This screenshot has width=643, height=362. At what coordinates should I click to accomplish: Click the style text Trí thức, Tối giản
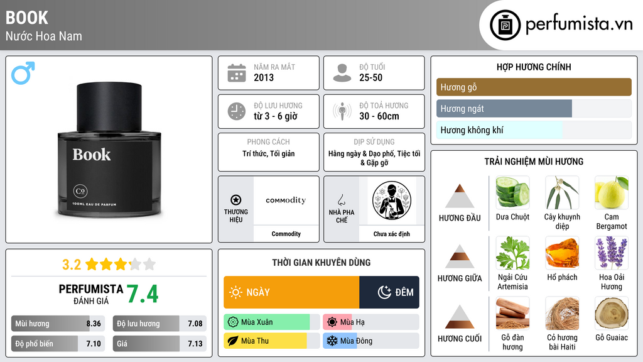click(269, 153)
